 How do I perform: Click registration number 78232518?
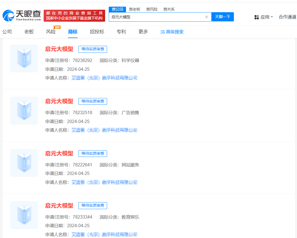pyautogui.click(x=82, y=113)
